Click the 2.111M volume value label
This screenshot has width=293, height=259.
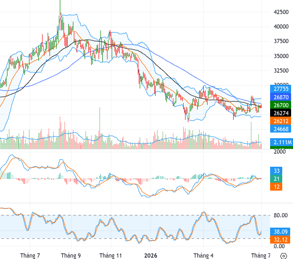point(281,142)
